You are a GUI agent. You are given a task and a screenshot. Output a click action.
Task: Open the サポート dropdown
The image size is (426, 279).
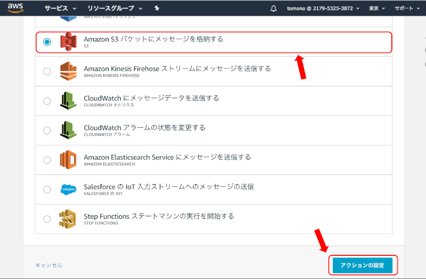click(x=407, y=8)
